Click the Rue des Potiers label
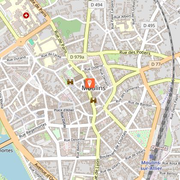This screenshot has width=180, height=180. tap(135, 53)
